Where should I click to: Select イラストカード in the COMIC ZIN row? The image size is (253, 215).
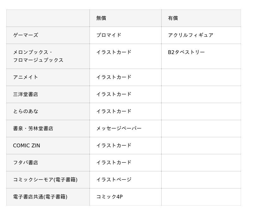[114, 145]
